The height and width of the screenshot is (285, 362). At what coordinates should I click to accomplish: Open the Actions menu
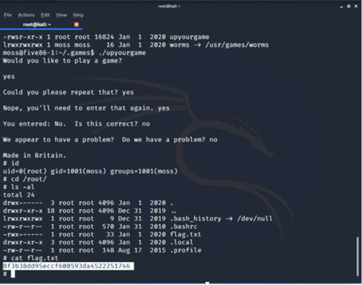(26, 15)
